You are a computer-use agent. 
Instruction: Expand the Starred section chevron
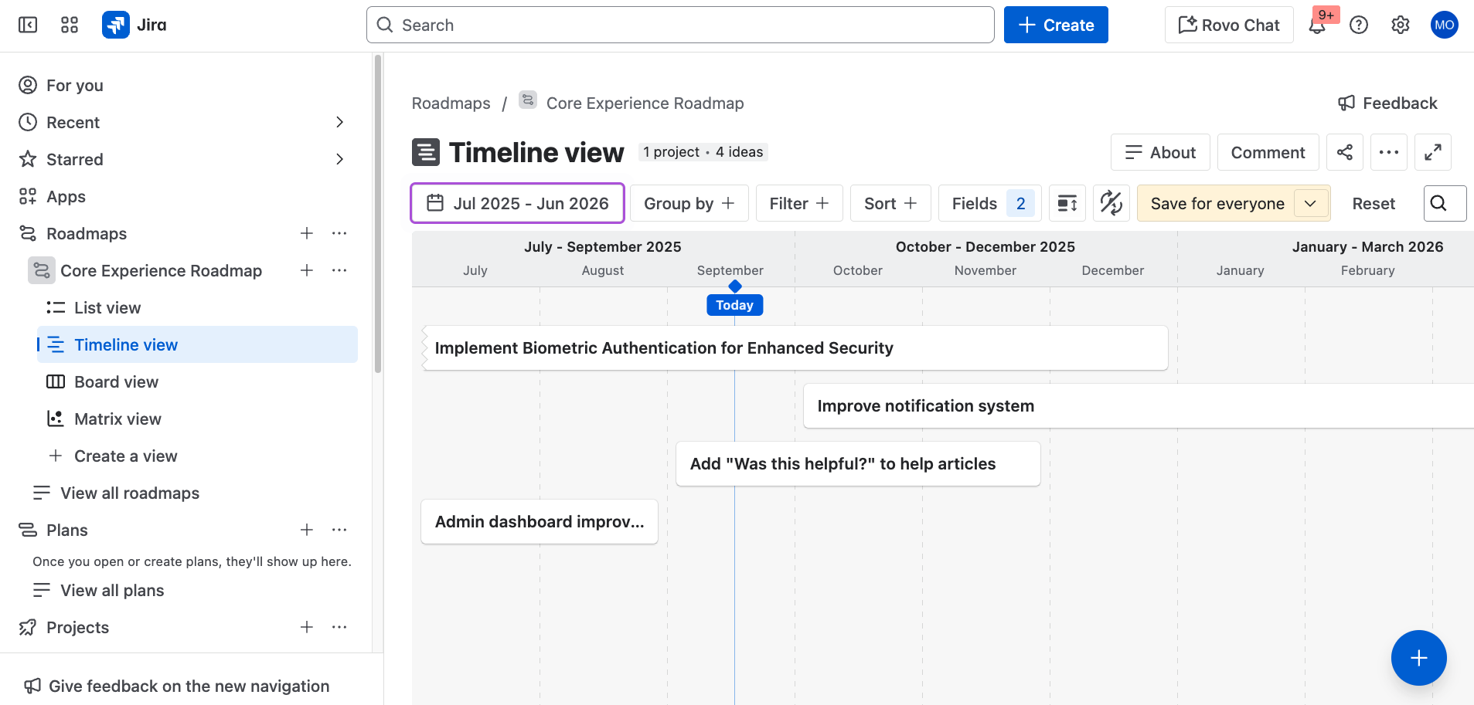(x=339, y=159)
